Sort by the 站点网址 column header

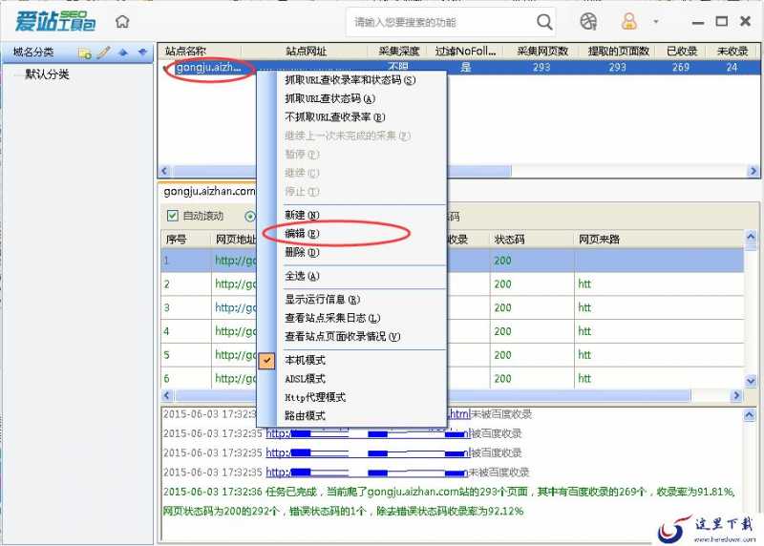(x=305, y=51)
